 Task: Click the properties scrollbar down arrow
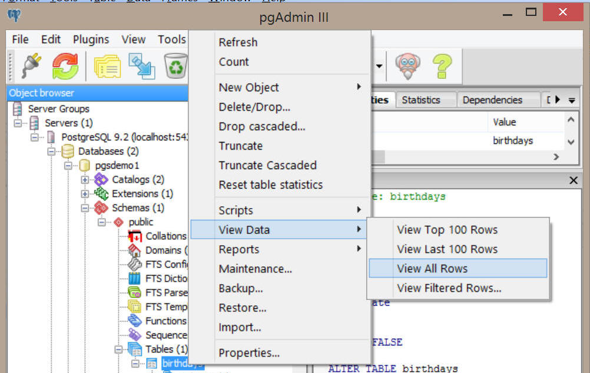pyautogui.click(x=571, y=142)
